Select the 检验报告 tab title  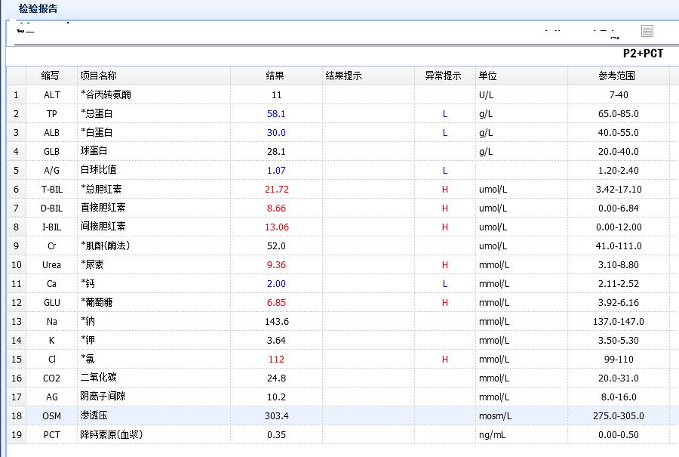(38, 9)
